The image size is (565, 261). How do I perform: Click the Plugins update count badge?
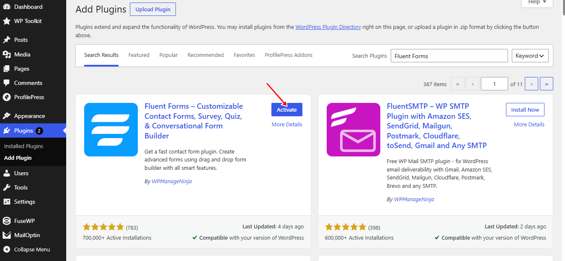(x=39, y=130)
